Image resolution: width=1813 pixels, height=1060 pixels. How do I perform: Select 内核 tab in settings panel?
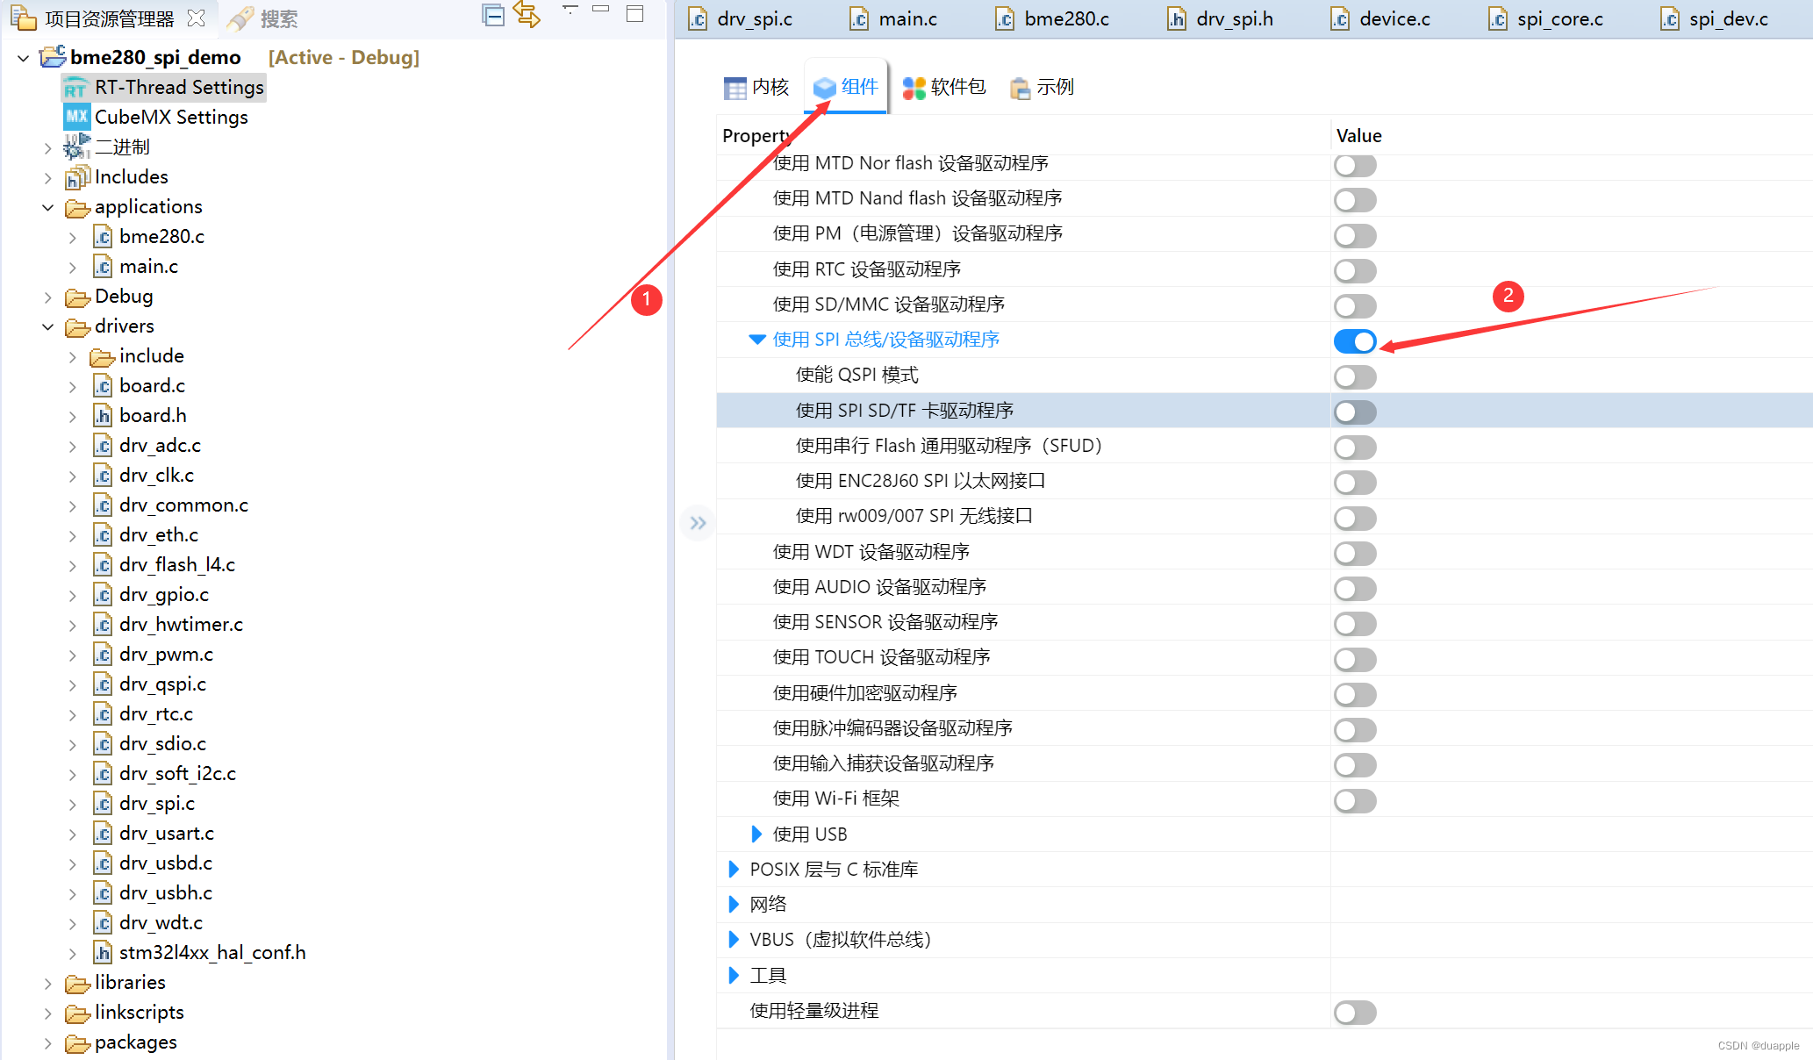(x=758, y=86)
